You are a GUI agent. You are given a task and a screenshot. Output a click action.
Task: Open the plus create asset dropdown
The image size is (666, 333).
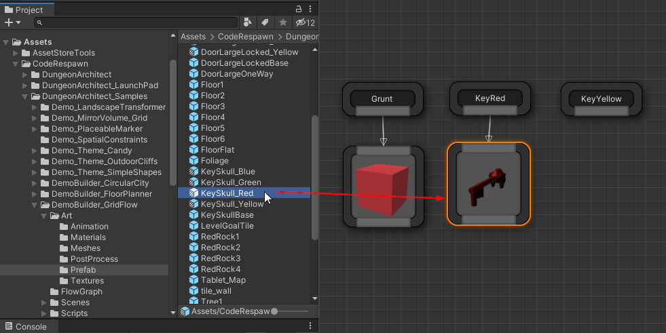click(12, 22)
